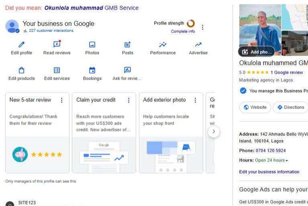Click the Add photo button on thumbnail

coord(257,52)
